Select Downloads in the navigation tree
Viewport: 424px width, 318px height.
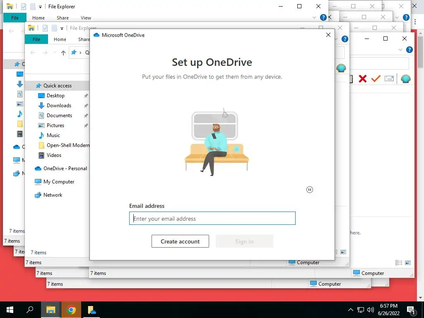click(59, 106)
